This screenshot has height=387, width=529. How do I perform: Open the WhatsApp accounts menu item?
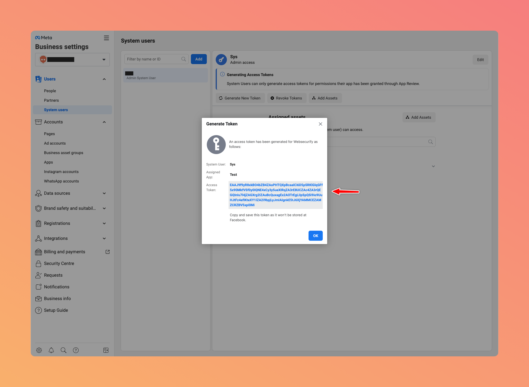point(61,181)
